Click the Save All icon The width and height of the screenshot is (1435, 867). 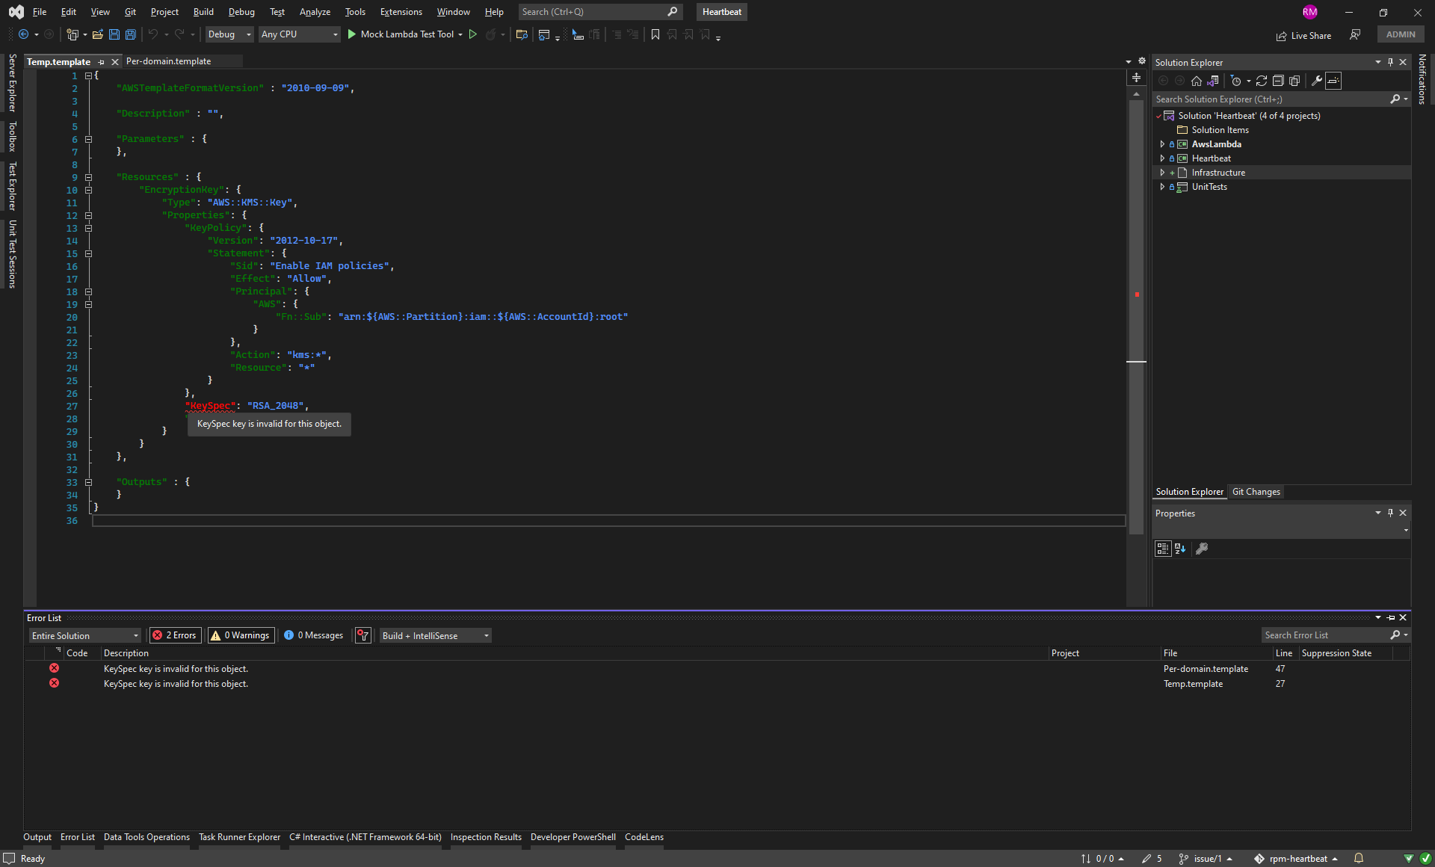(x=130, y=34)
